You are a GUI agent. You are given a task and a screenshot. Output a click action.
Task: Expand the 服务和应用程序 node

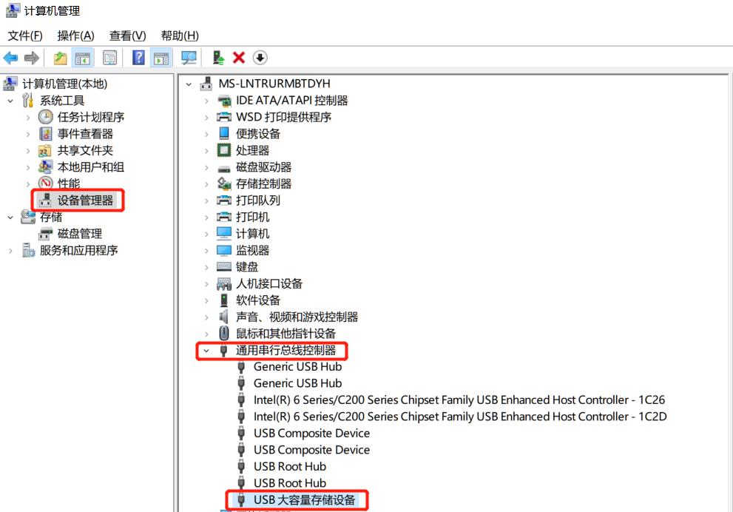tap(10, 251)
